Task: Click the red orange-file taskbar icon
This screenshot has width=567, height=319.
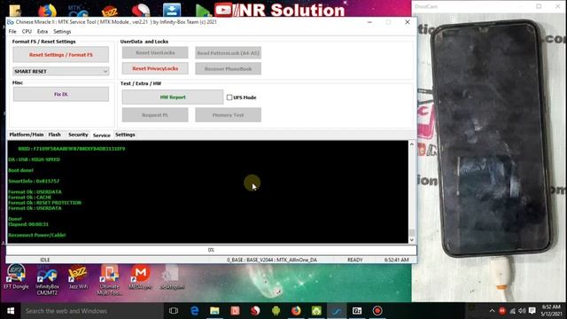Action: pyautogui.click(x=235, y=311)
